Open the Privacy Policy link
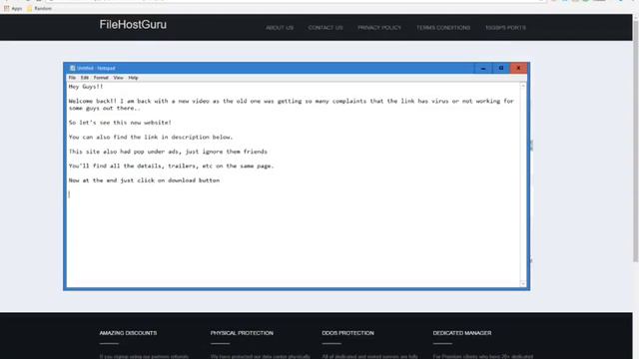This screenshot has width=639, height=359. 379,28
